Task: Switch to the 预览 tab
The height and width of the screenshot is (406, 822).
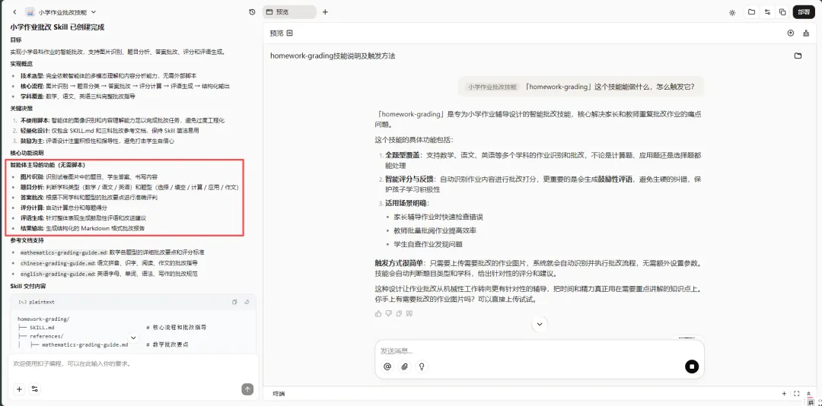Action: [x=289, y=11]
